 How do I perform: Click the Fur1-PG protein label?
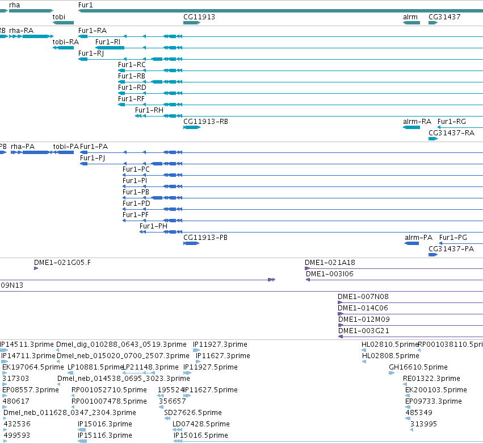(x=453, y=238)
